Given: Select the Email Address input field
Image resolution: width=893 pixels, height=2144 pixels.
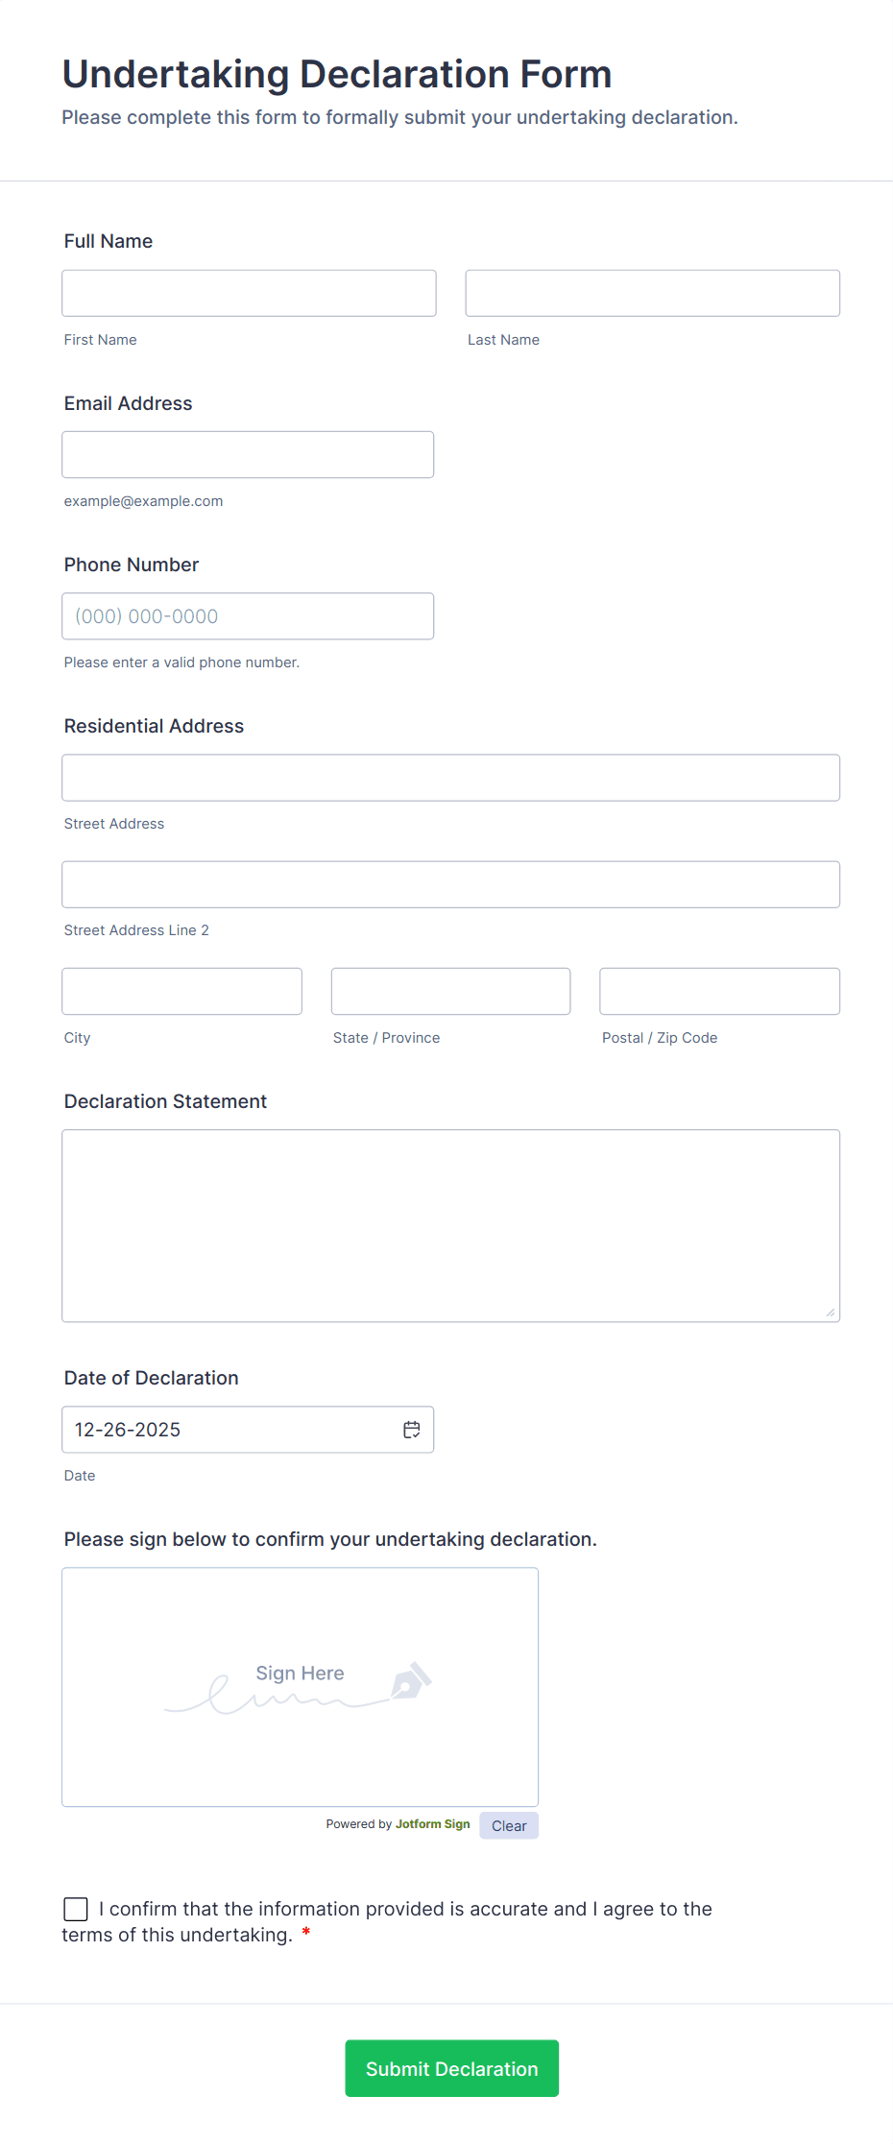Looking at the screenshot, I should pos(248,454).
